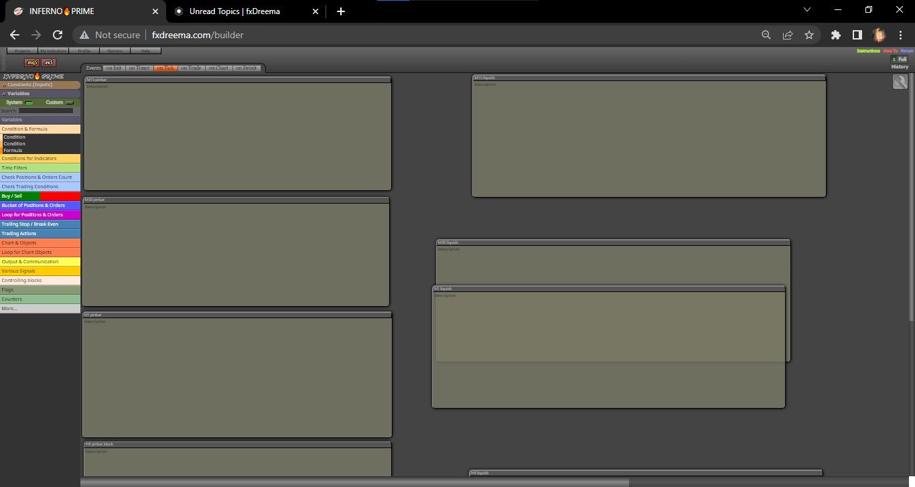
Task: Expand Bucket of Positions & Orders category
Action: pos(40,206)
